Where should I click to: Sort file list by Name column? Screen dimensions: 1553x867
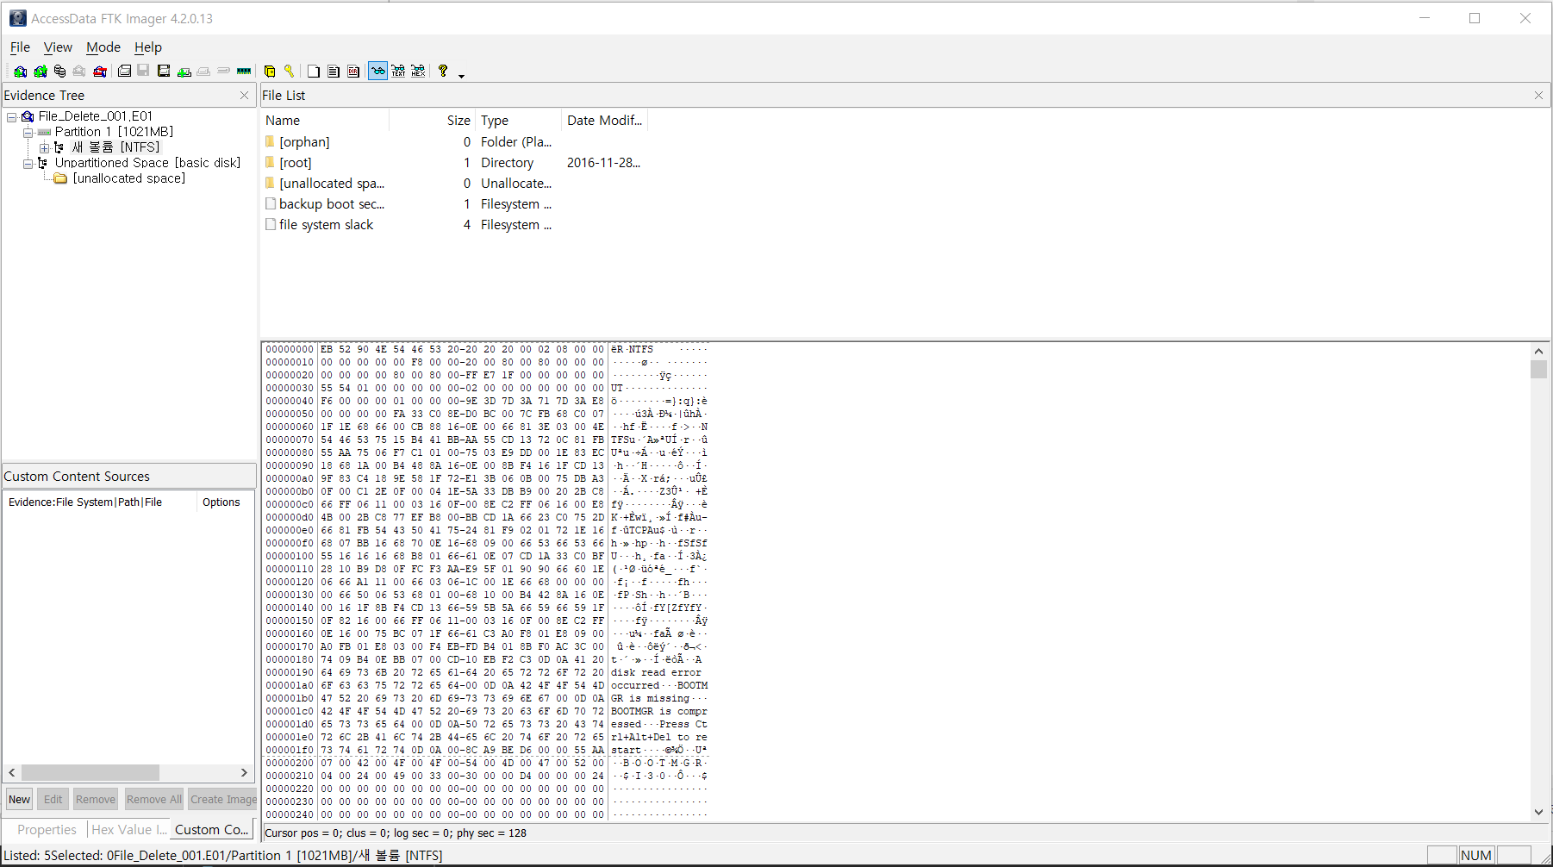(325, 121)
